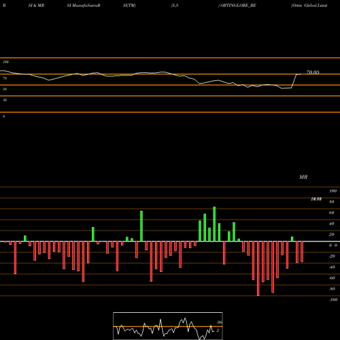Viewport: 340px width, 340px height.
Task: Click the MR axis label 40
Action: point(332,224)
